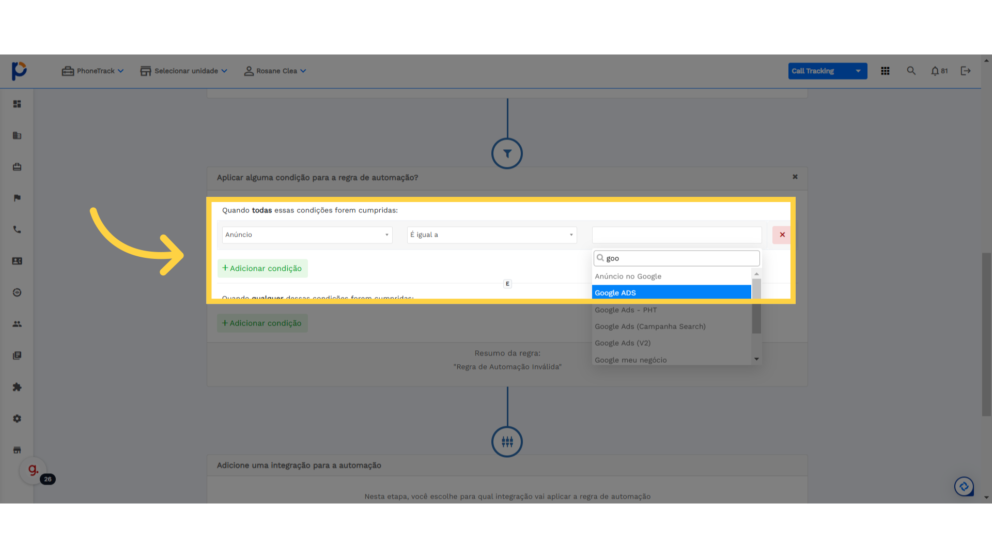Remove the condition with red X button
The width and height of the screenshot is (992, 558).
tap(782, 235)
